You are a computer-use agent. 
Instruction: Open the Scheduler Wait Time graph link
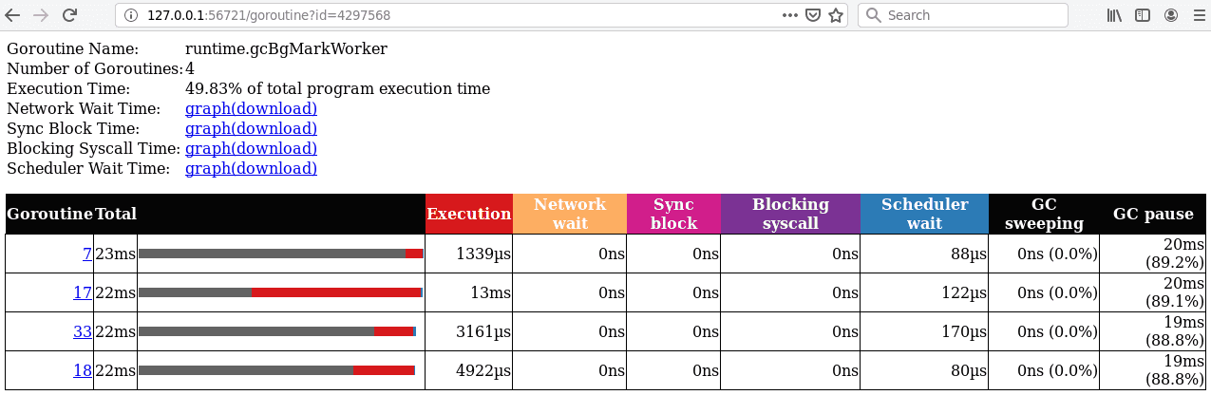click(251, 168)
